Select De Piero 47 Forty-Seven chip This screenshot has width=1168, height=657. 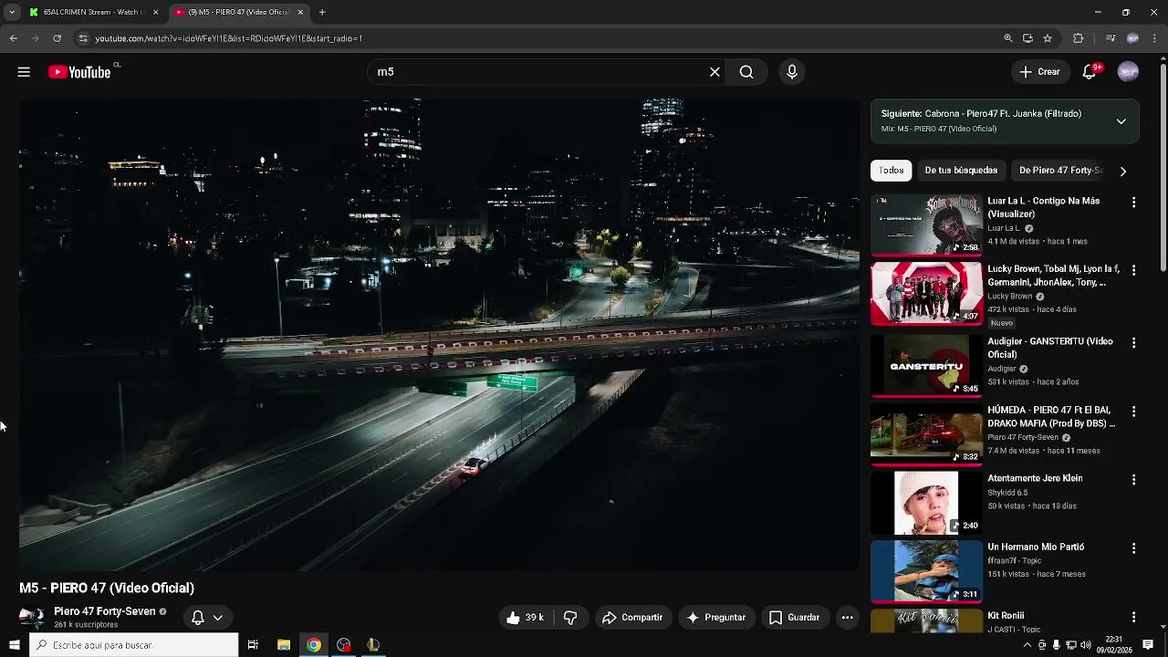(x=1060, y=171)
